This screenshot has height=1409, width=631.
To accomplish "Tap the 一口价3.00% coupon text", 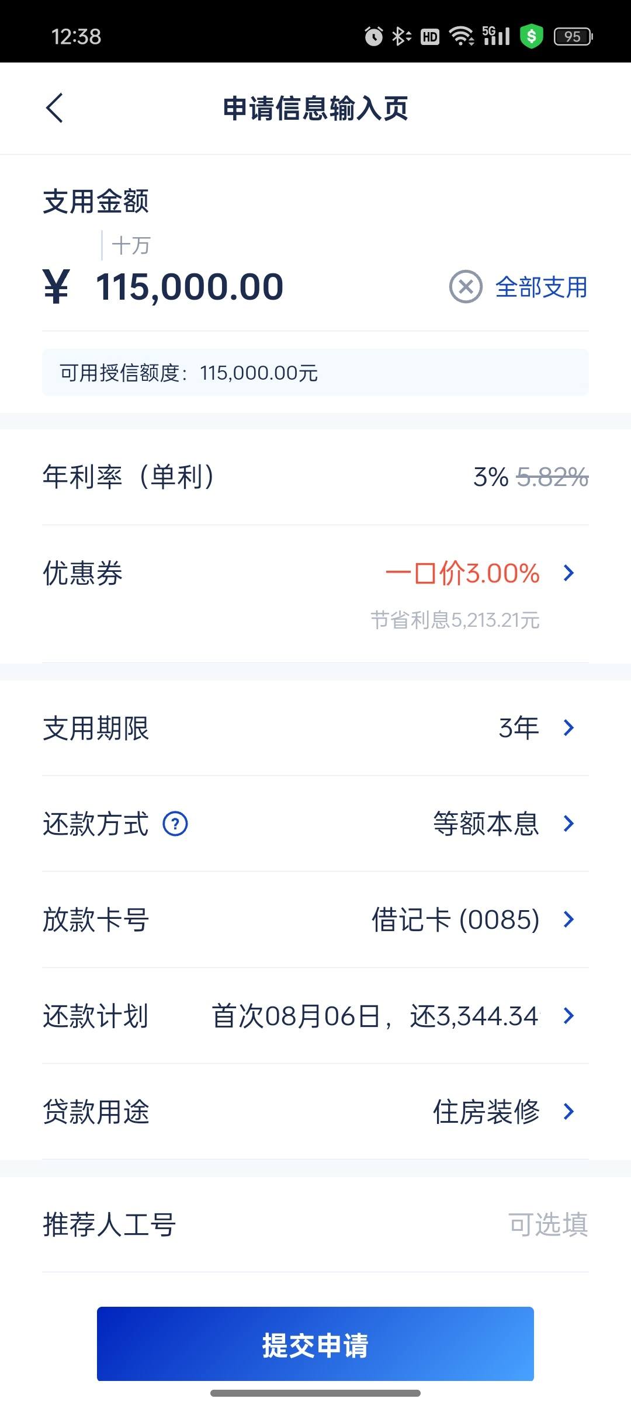I will point(462,573).
